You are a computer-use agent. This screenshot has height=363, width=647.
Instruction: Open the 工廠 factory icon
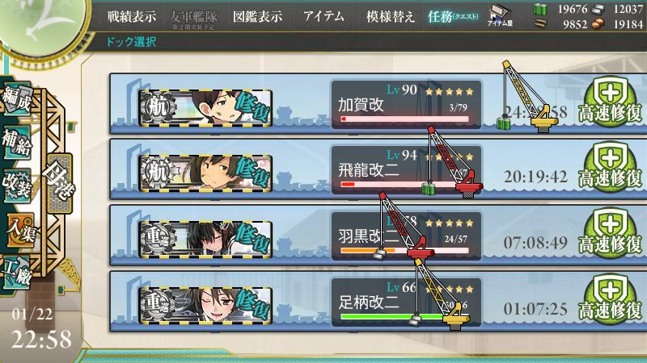click(x=17, y=273)
